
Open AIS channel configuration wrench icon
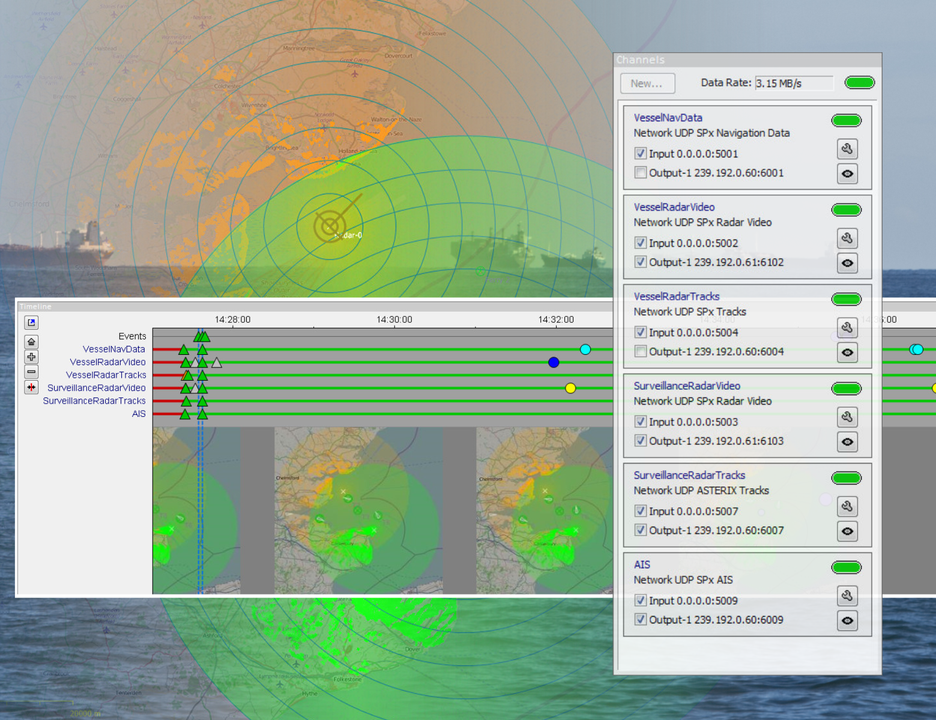(847, 596)
